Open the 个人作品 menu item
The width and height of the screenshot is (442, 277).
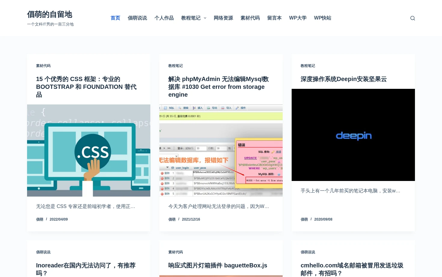click(164, 18)
